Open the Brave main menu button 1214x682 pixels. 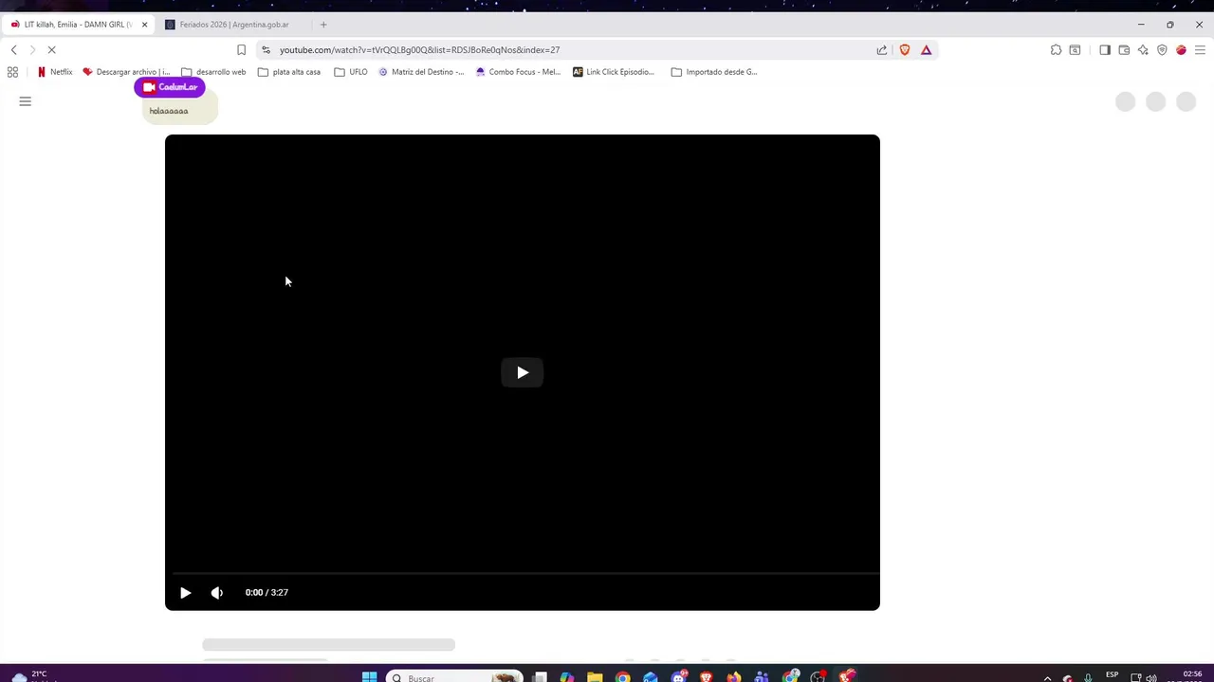click(x=1200, y=50)
